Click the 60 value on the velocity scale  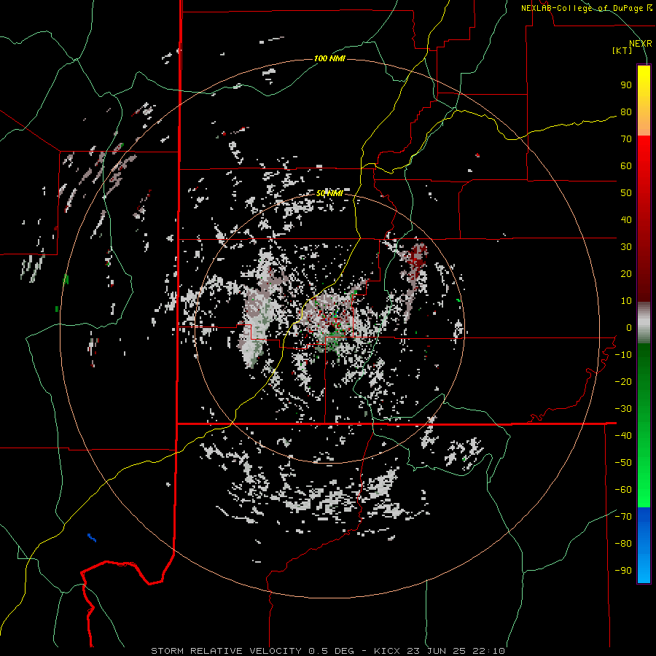pyautogui.click(x=626, y=166)
